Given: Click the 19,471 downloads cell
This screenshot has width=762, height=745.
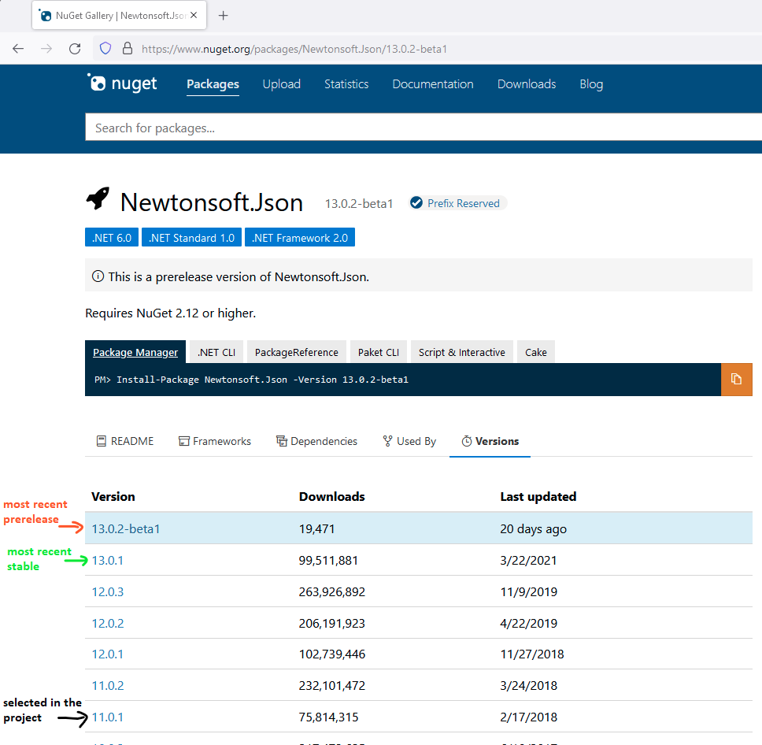Looking at the screenshot, I should pyautogui.click(x=317, y=528).
